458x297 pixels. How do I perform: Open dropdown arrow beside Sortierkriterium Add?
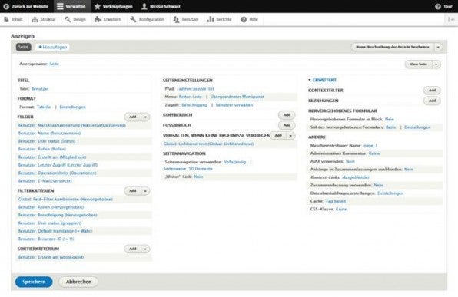(x=145, y=249)
